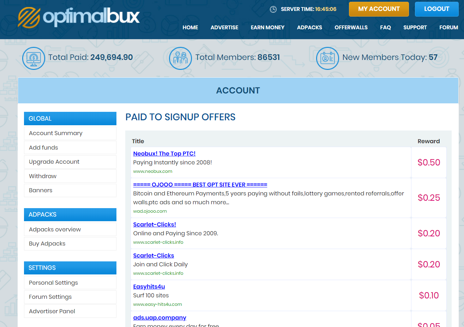
Task: Click the ADPACKS sidebar header
Action: tap(70, 214)
